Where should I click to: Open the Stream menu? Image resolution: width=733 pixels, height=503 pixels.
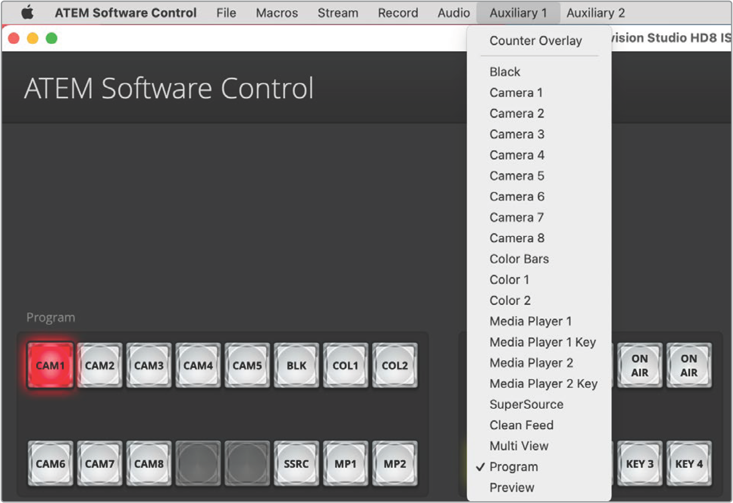click(x=338, y=13)
